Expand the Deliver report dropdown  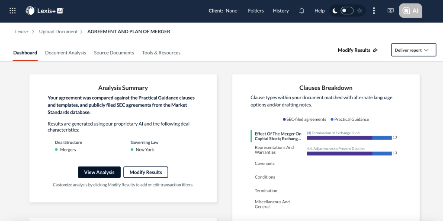(411, 50)
